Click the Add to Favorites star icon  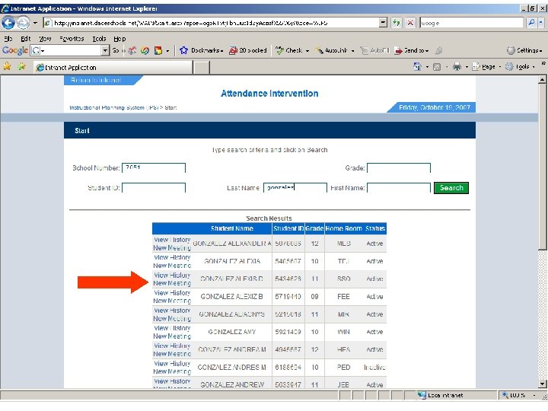pyautogui.click(x=21, y=66)
